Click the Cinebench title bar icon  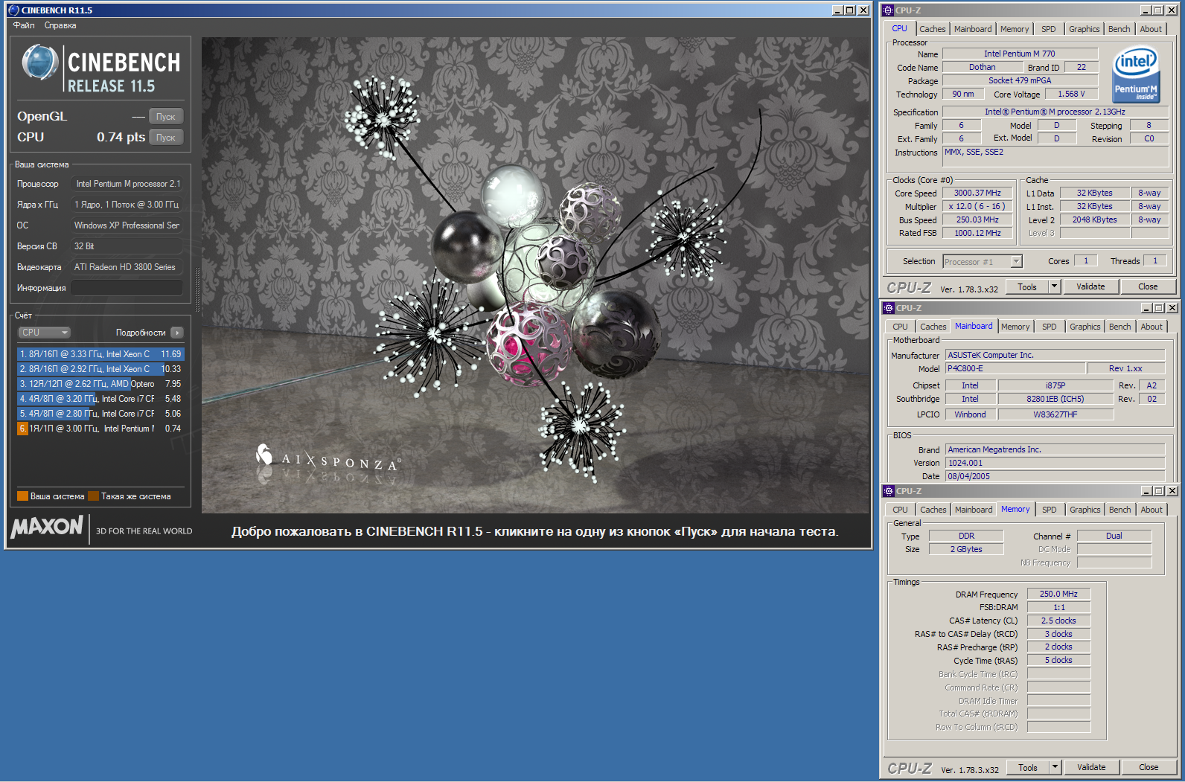pos(13,10)
